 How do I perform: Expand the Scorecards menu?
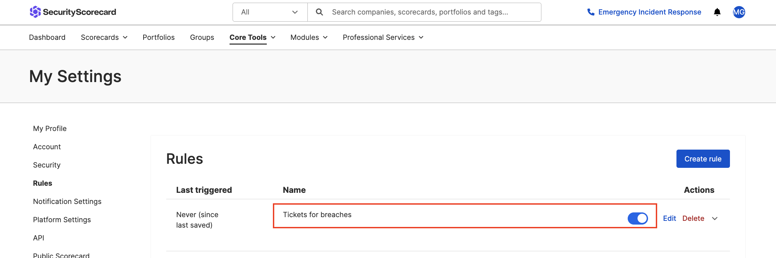point(104,37)
